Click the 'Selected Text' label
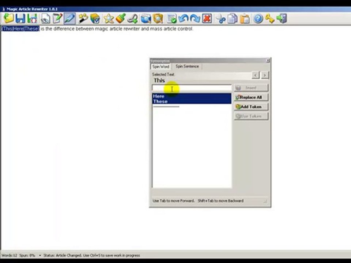 [x=163, y=75]
